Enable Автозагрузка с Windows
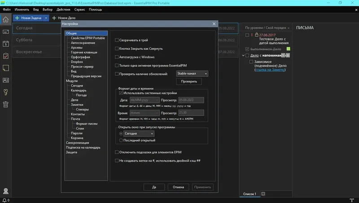This screenshot has height=203, width=359. tap(117, 57)
